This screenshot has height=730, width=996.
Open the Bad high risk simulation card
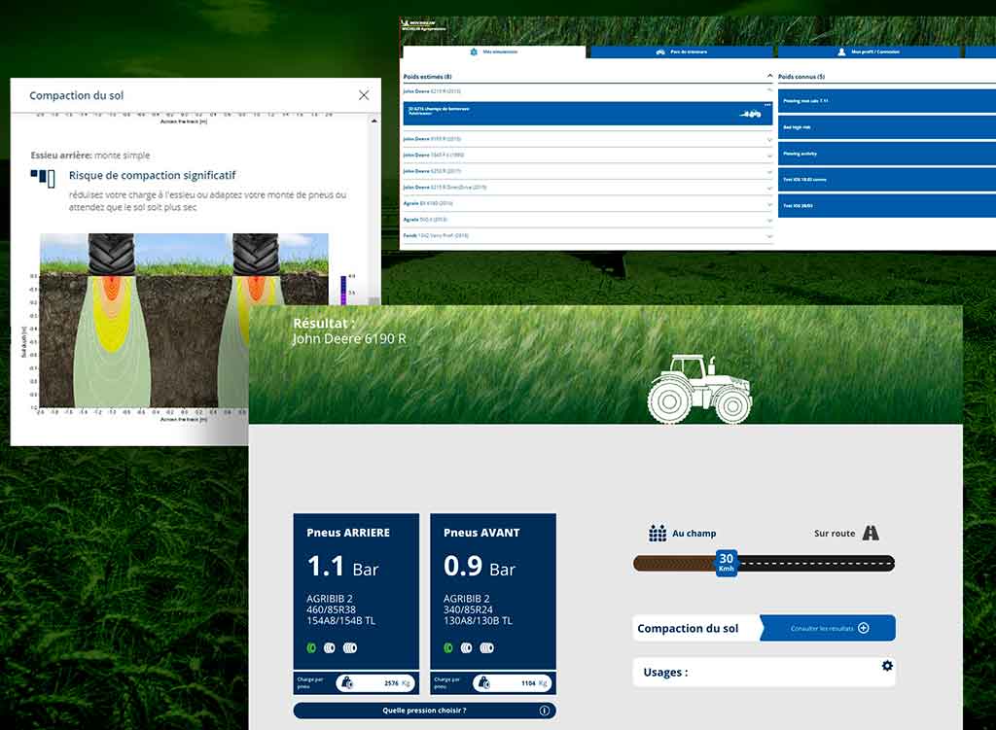(887, 127)
